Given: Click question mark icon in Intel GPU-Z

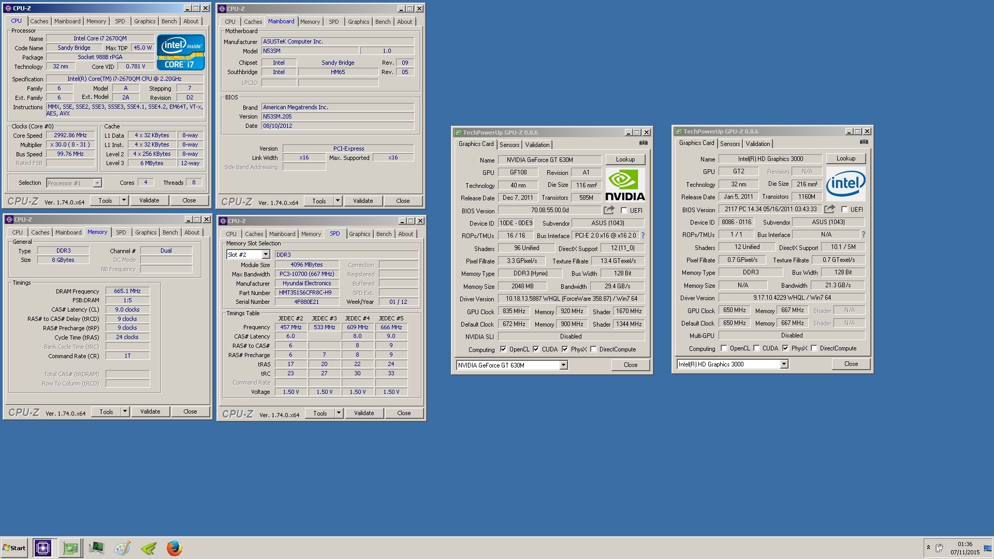Looking at the screenshot, I should pyautogui.click(x=864, y=234).
